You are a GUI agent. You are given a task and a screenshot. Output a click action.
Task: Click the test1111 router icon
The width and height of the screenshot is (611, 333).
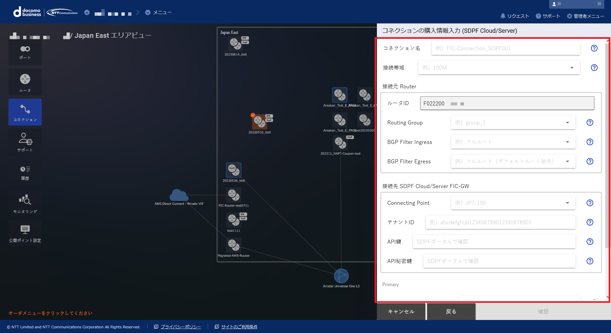(x=234, y=220)
